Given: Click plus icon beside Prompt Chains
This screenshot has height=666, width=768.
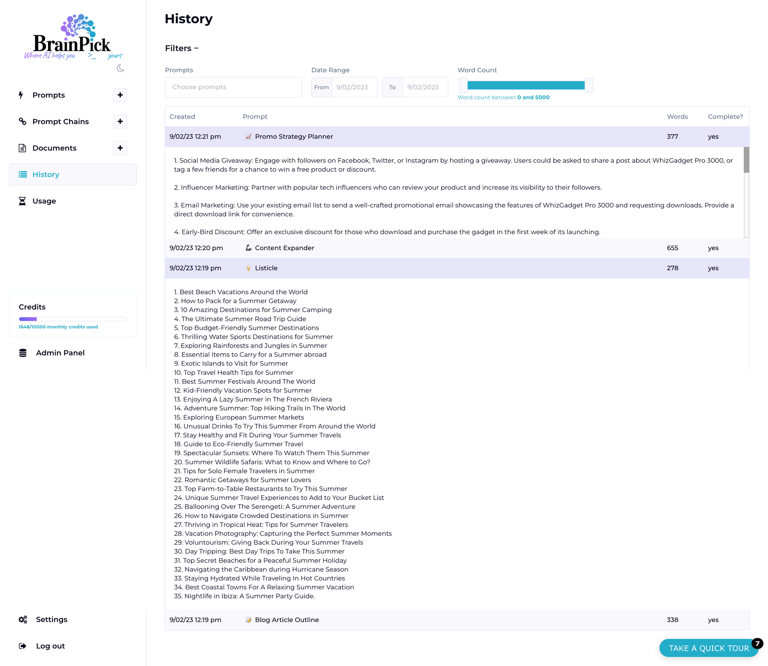Looking at the screenshot, I should tap(120, 121).
